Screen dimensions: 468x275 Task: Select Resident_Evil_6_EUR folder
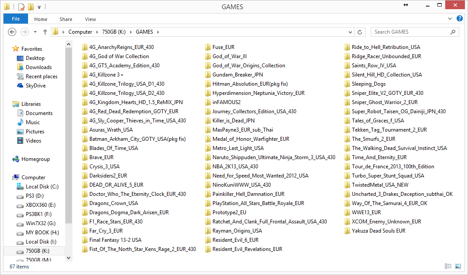[232, 240]
